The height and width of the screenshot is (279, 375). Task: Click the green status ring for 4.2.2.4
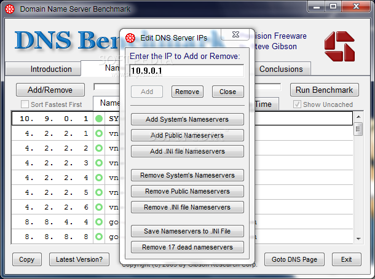(x=99, y=178)
